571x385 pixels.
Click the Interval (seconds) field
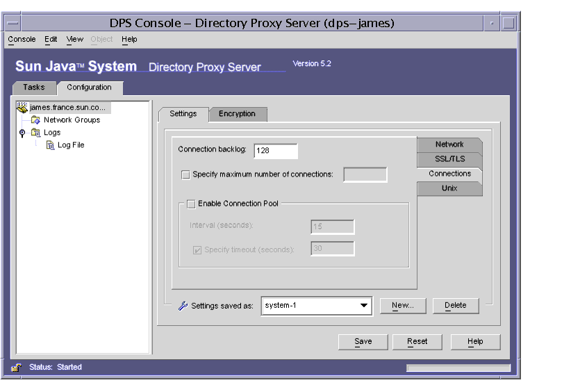pyautogui.click(x=333, y=227)
